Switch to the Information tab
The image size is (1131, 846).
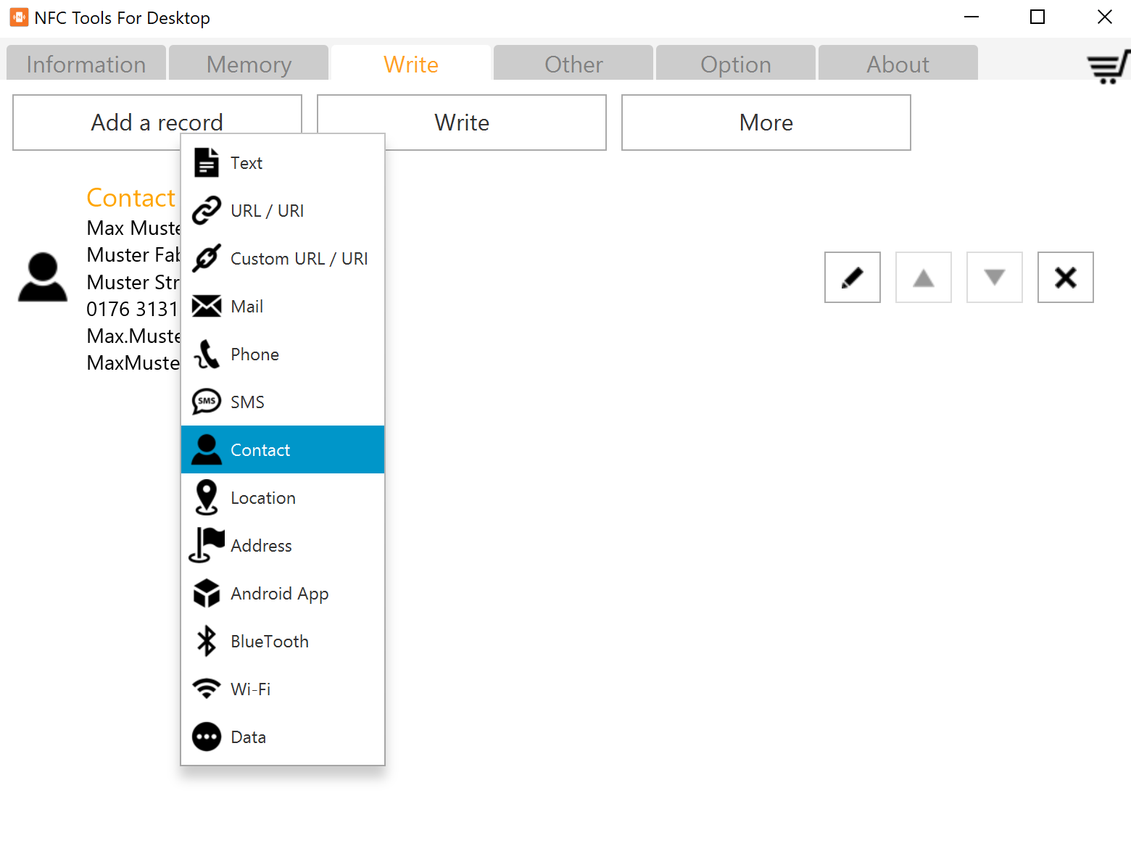tap(86, 64)
